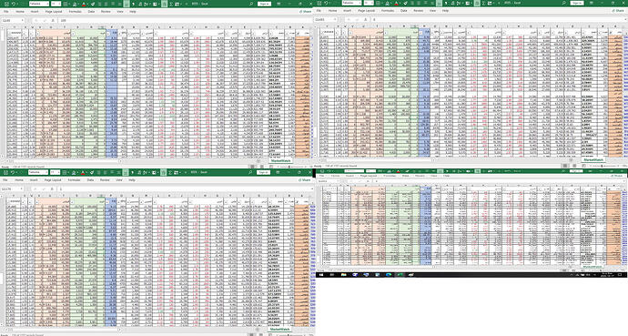The height and width of the screenshot is (336, 628).
Task: Switch top-left window to Page Break Preview
Action: tap(271, 167)
